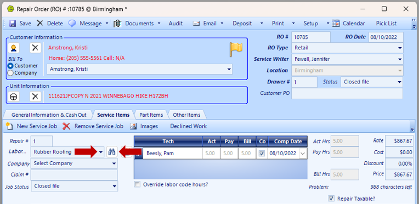The height and width of the screenshot is (204, 419).
Task: Open the Deposit menu
Action: pos(242,24)
